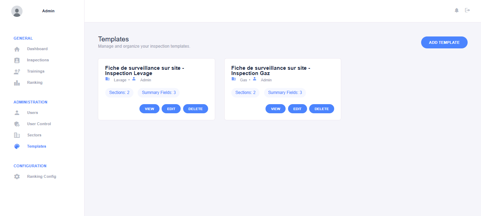
Task: Click the notification bell icon
Action: click(457, 11)
